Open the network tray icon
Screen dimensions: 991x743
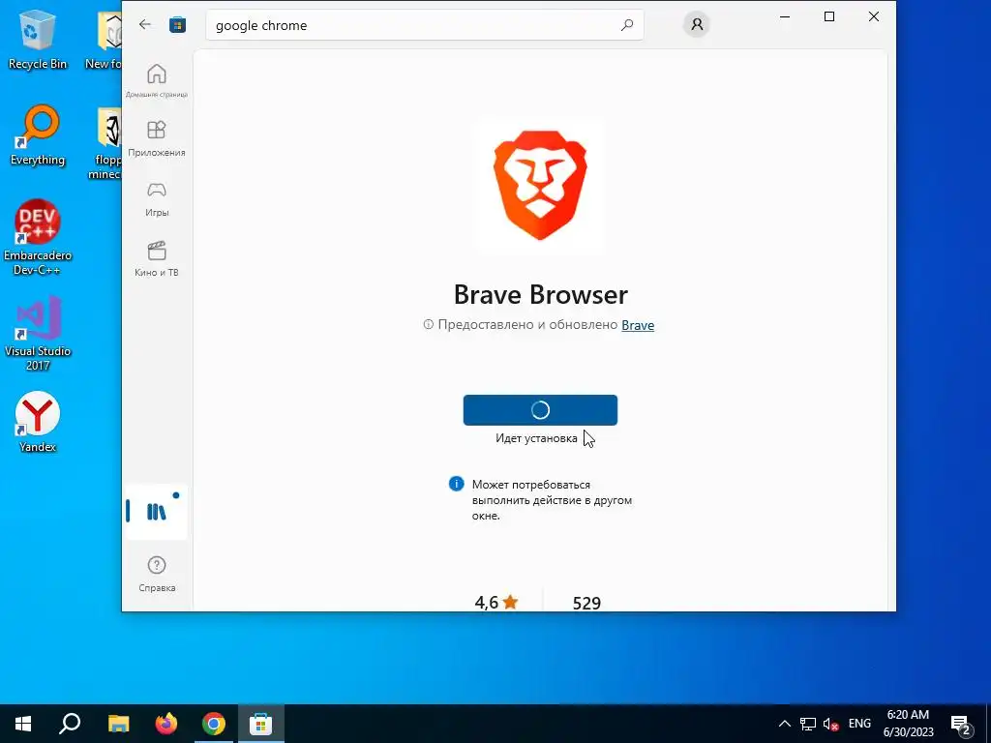(808, 724)
